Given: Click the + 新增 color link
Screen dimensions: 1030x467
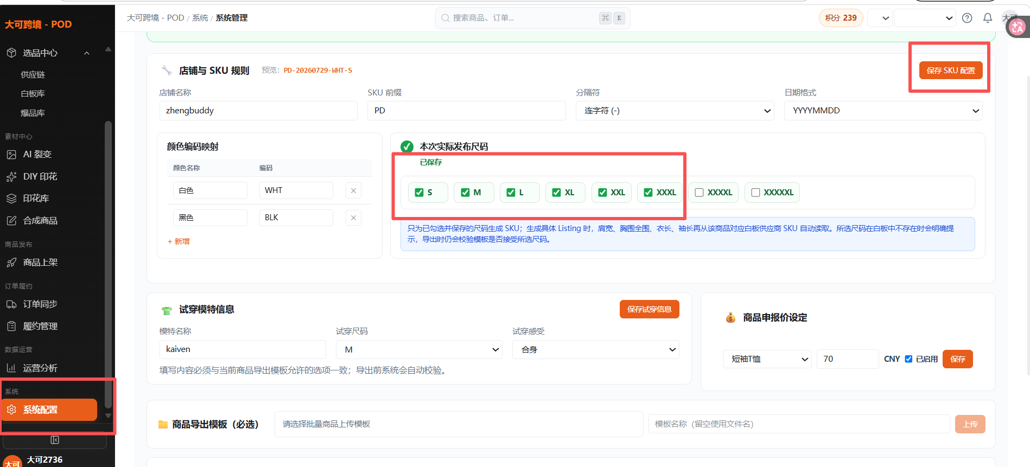Looking at the screenshot, I should click(179, 241).
